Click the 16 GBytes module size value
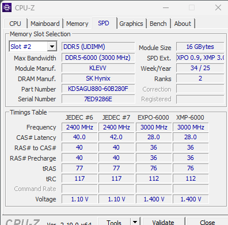This screenshot has height=225, width=228. pos(200,47)
